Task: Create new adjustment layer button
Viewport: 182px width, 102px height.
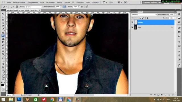Action: (162, 95)
